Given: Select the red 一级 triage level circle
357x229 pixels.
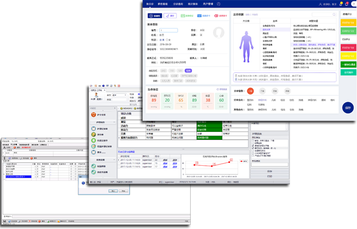Looking at the screenshot, I should pos(250,91).
